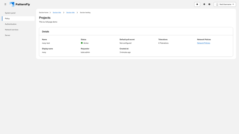Click the PatternFly logo
The image size is (239, 134).
coord(20,4)
